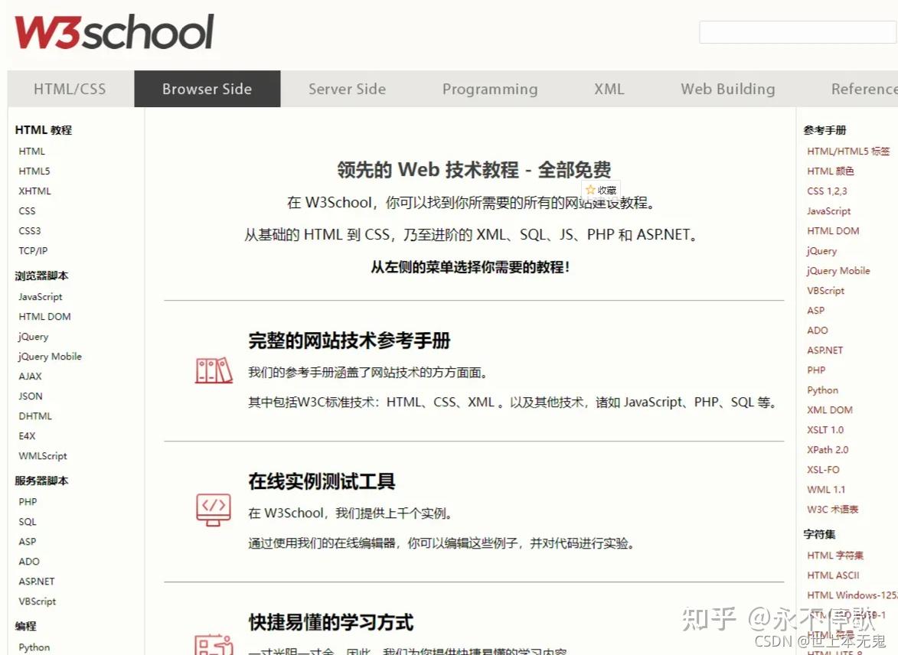Select the Browser Side navigation tab
Screen dimensions: 898x655
tap(207, 89)
